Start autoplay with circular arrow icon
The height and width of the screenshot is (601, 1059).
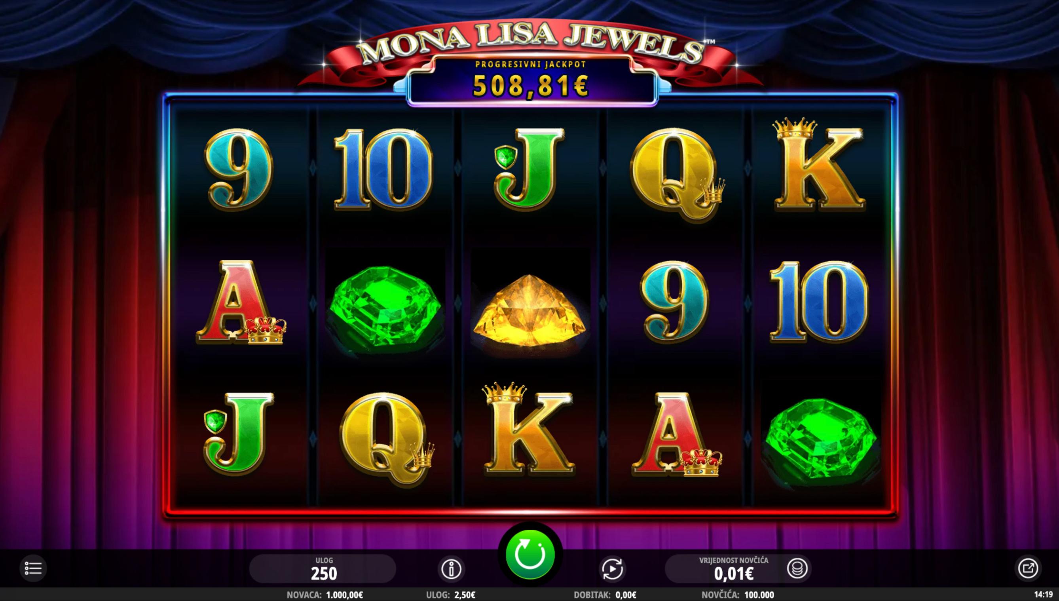point(612,570)
